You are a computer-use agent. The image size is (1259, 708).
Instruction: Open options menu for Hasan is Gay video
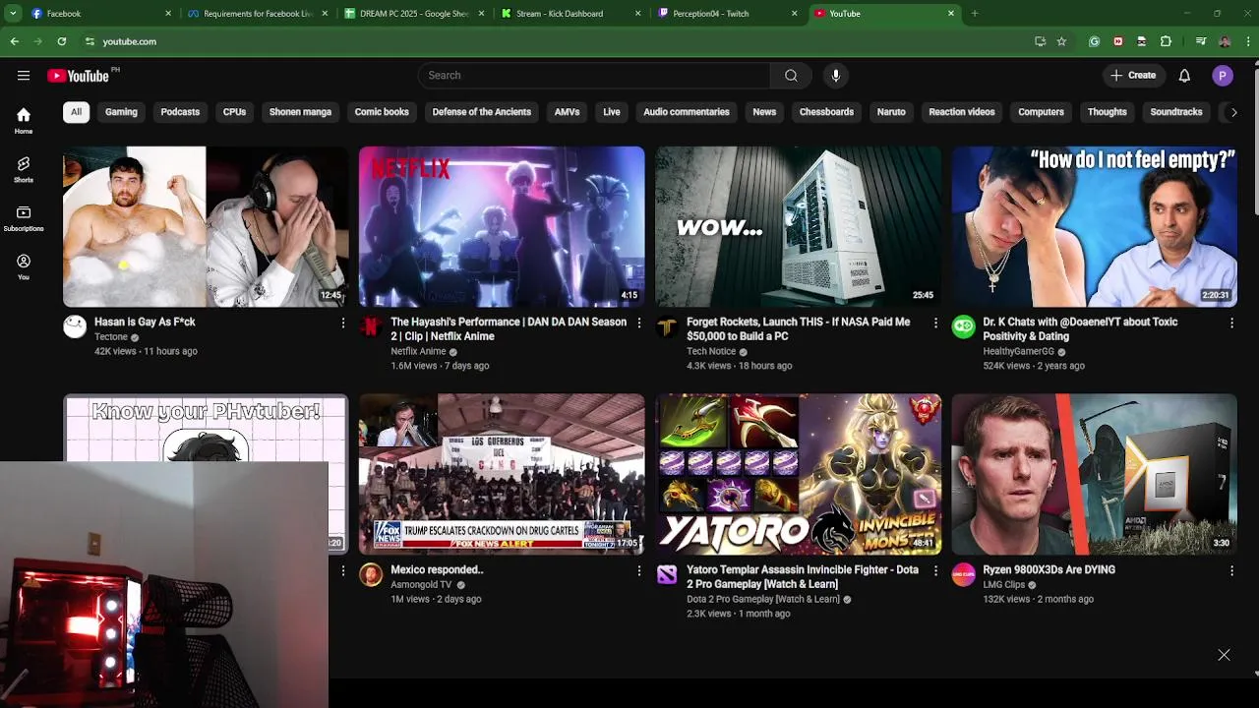click(x=343, y=323)
